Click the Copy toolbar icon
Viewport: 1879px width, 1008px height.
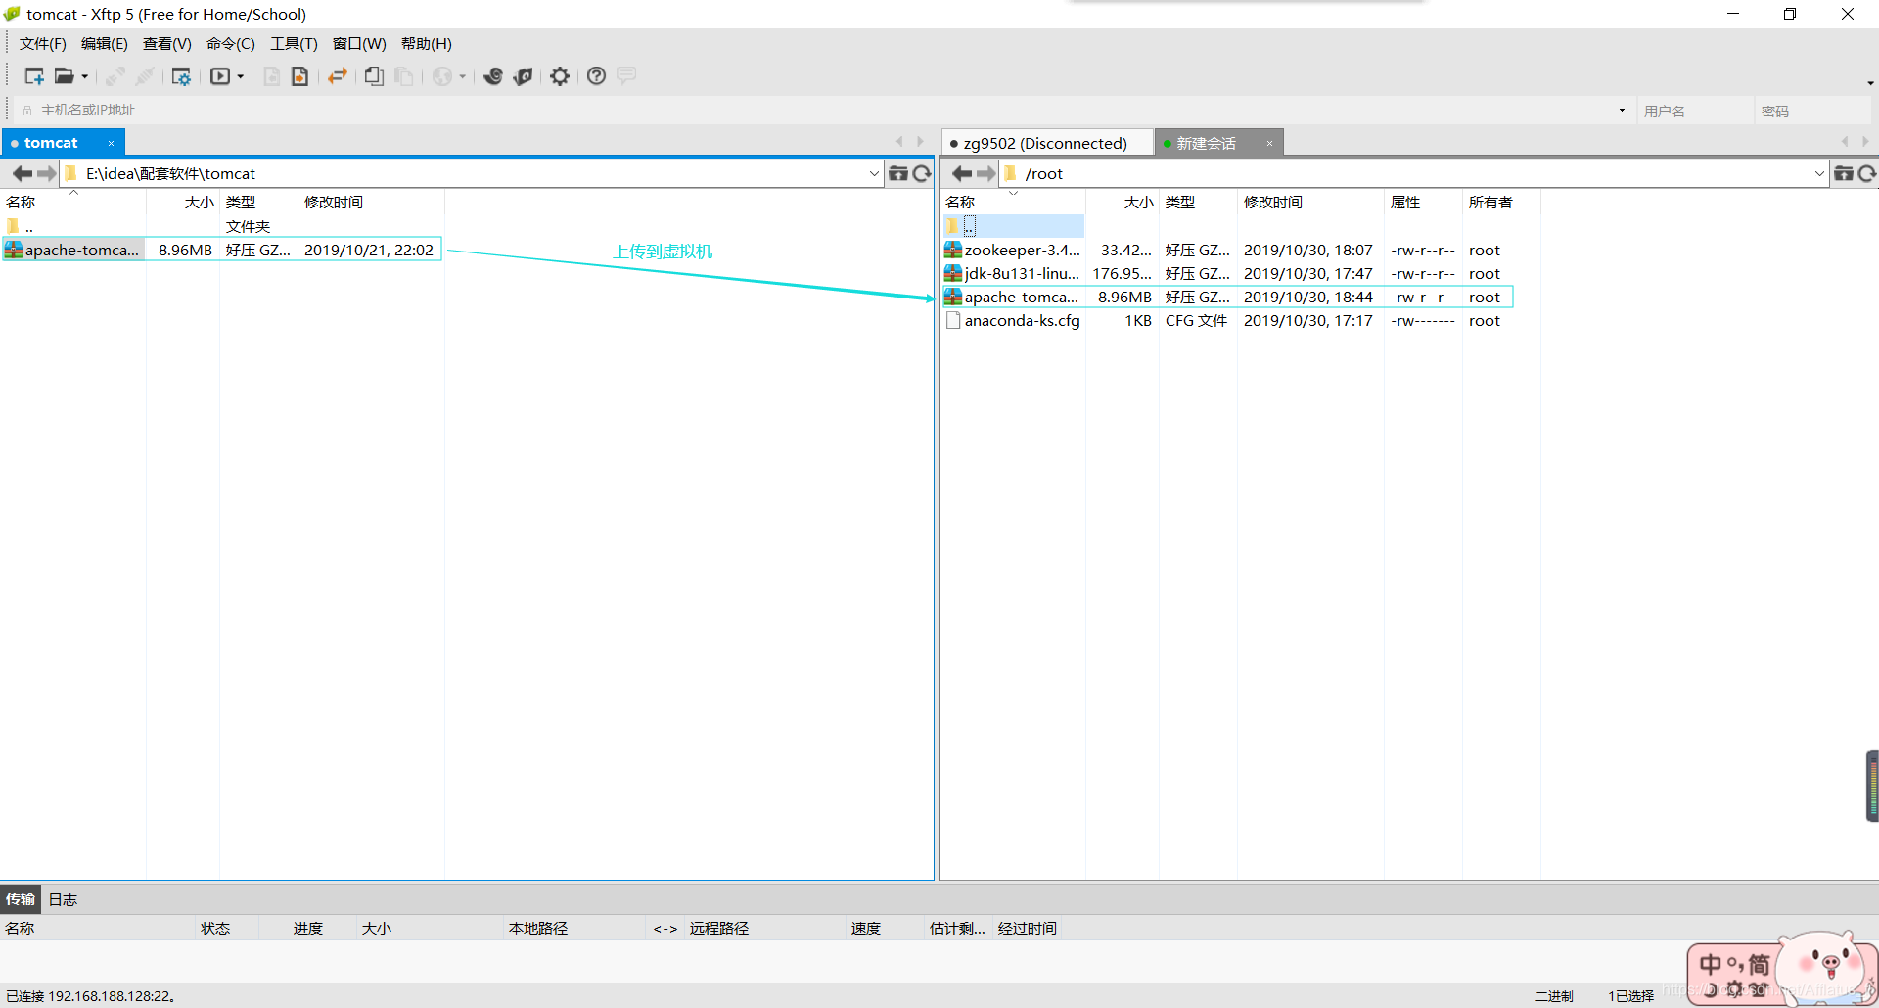374,76
